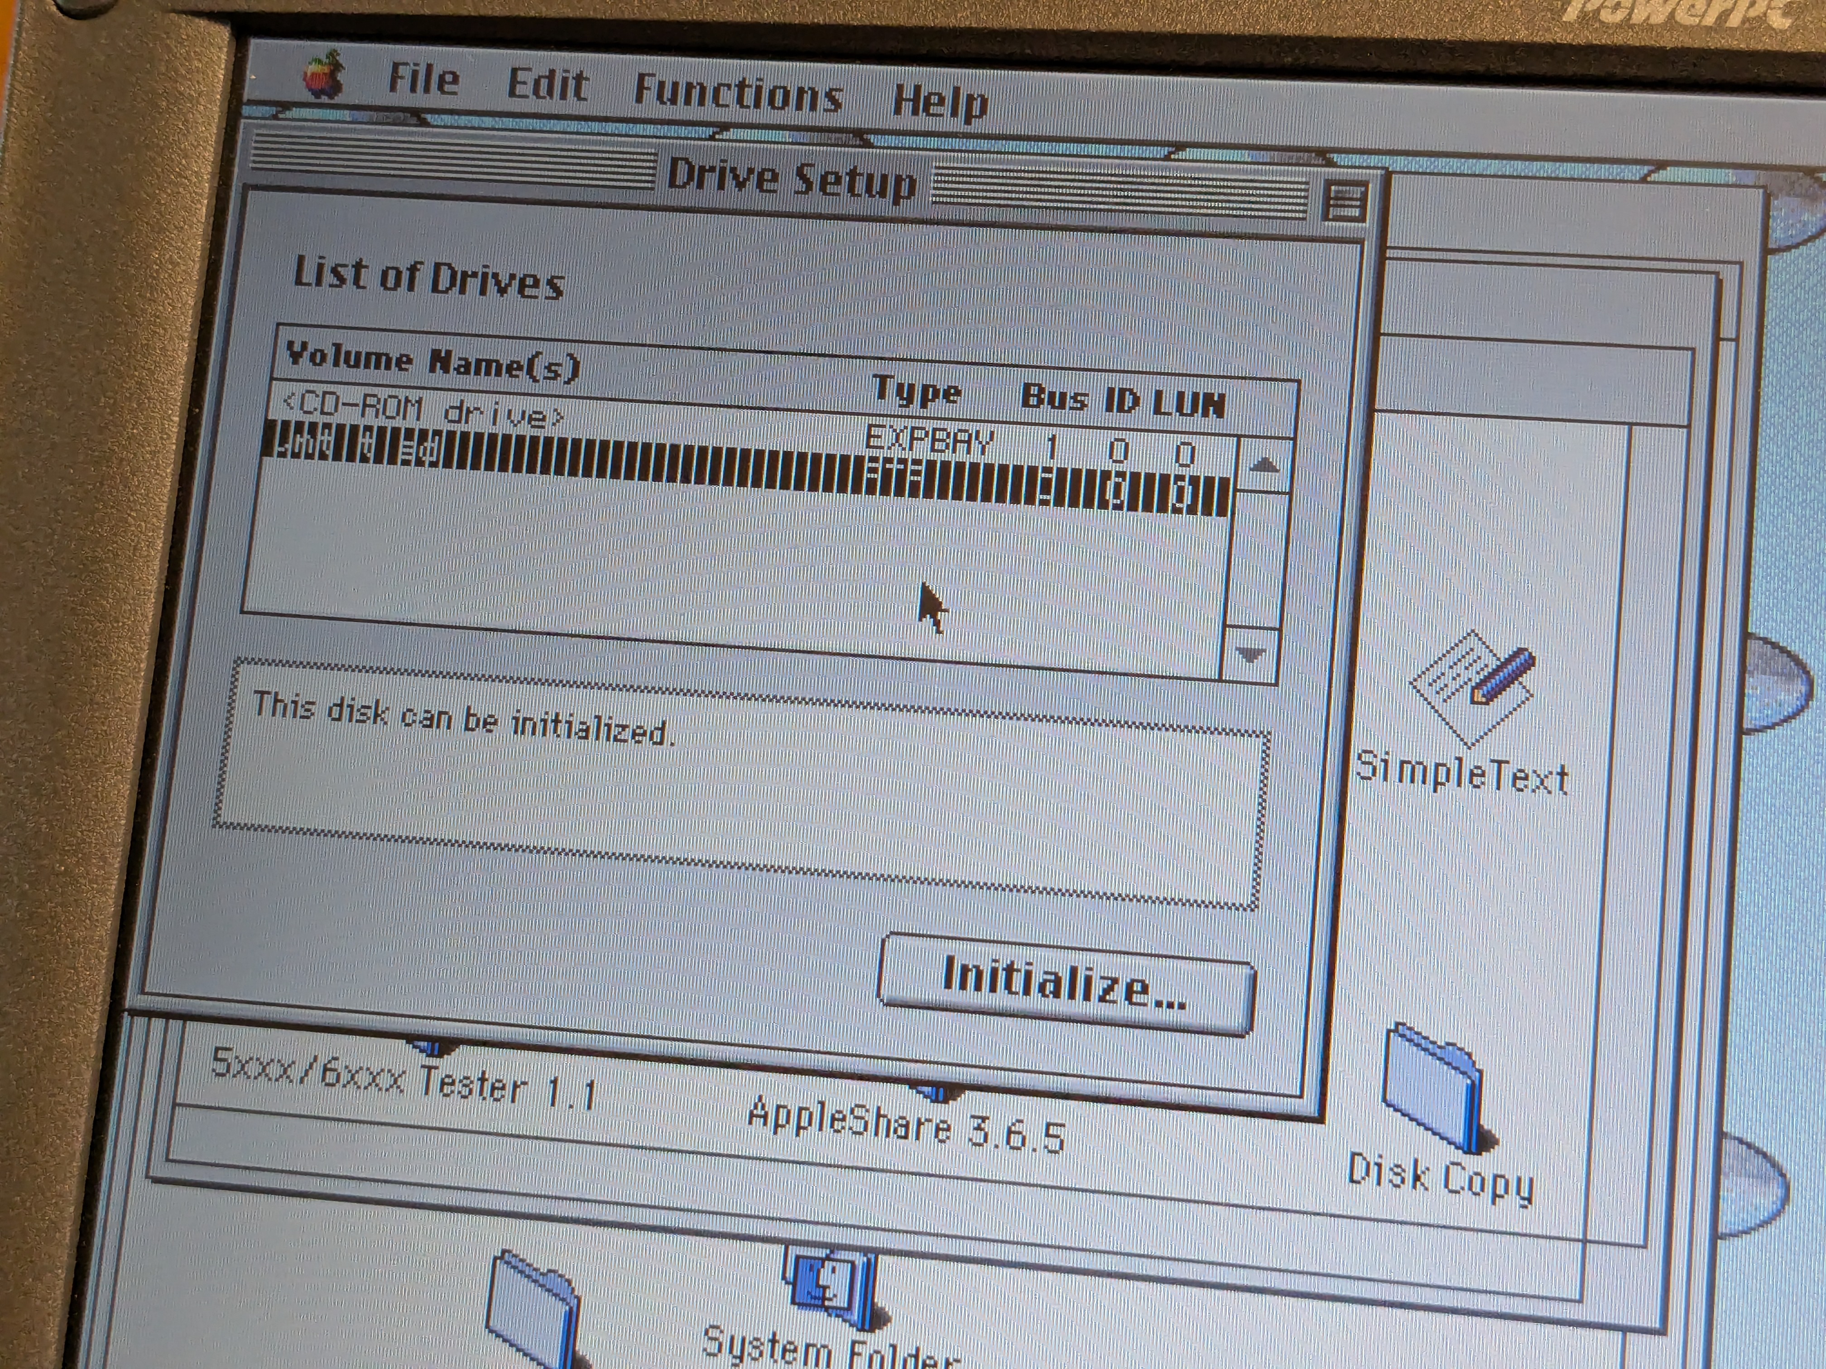Select the Disk Copy folder icon
This screenshot has height=1369, width=1826.
click(1438, 1087)
